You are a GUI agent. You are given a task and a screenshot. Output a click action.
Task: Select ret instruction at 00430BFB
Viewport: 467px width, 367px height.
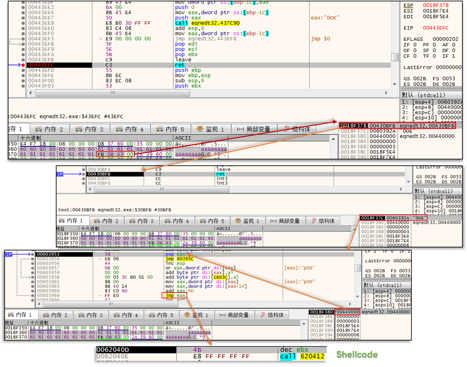245,174
